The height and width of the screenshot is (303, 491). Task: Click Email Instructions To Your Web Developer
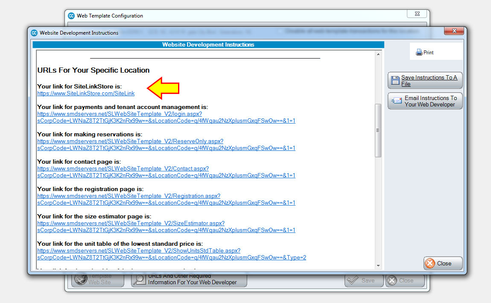(425, 101)
